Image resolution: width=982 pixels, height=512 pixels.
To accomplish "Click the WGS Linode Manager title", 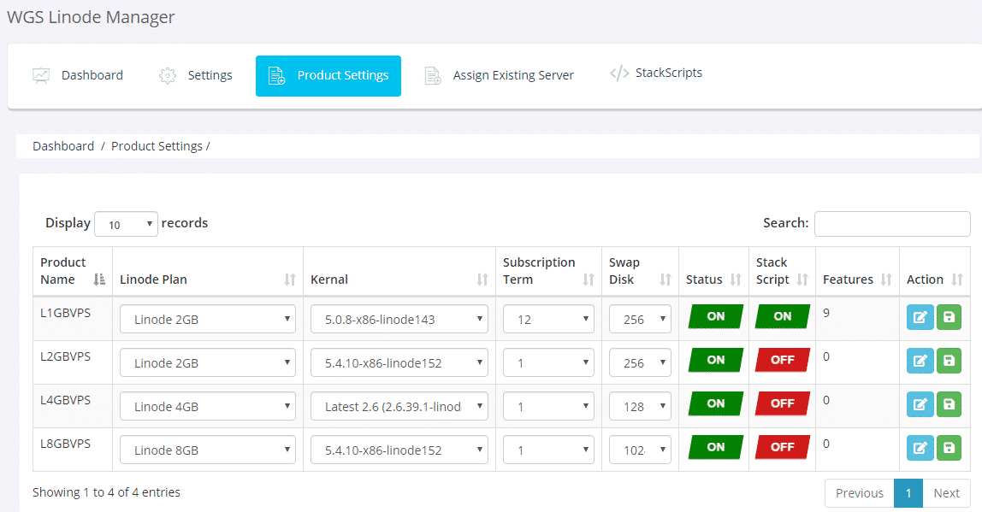I will coord(91,17).
